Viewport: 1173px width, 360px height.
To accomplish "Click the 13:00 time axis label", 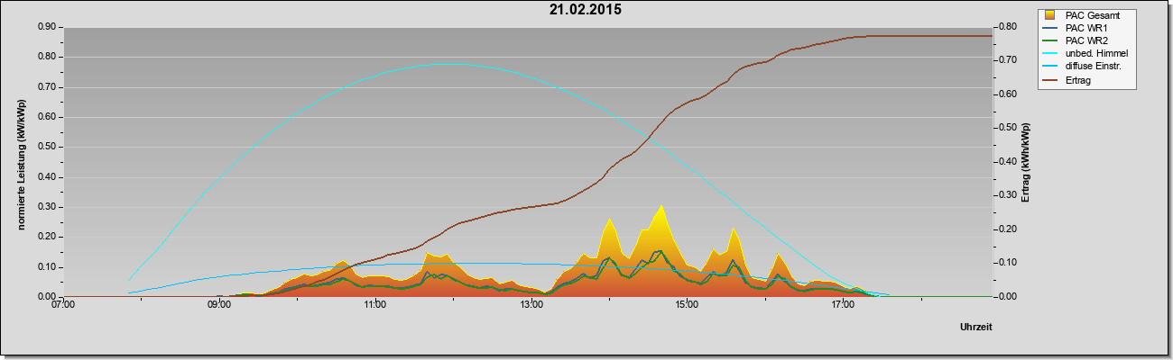I will (x=531, y=306).
